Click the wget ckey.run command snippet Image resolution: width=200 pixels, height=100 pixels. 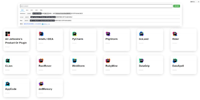43,17
